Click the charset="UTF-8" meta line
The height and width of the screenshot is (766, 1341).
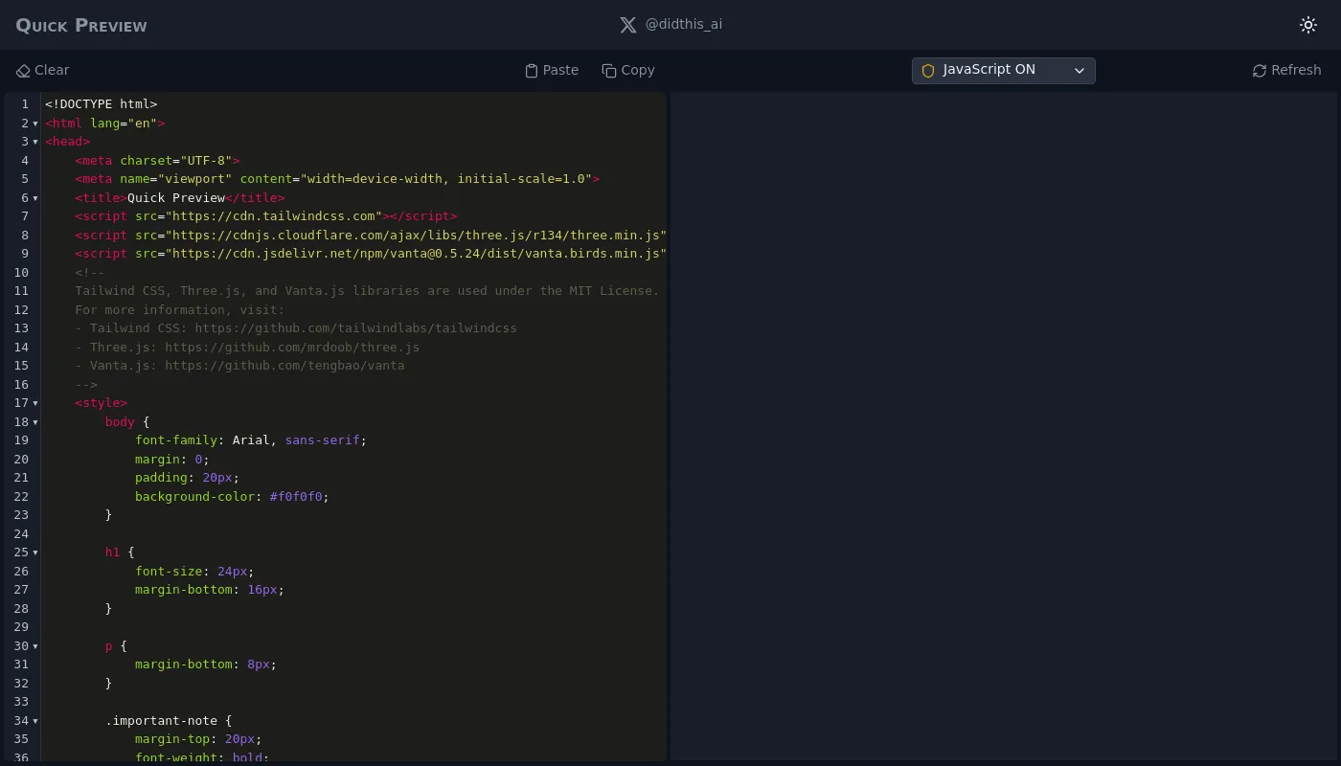pos(157,161)
